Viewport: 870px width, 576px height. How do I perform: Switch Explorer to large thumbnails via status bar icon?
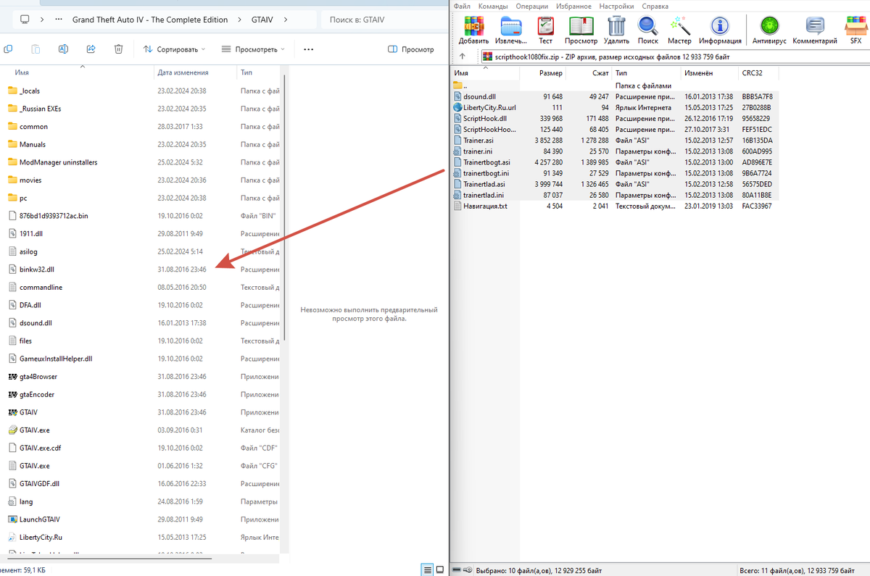[441, 570]
